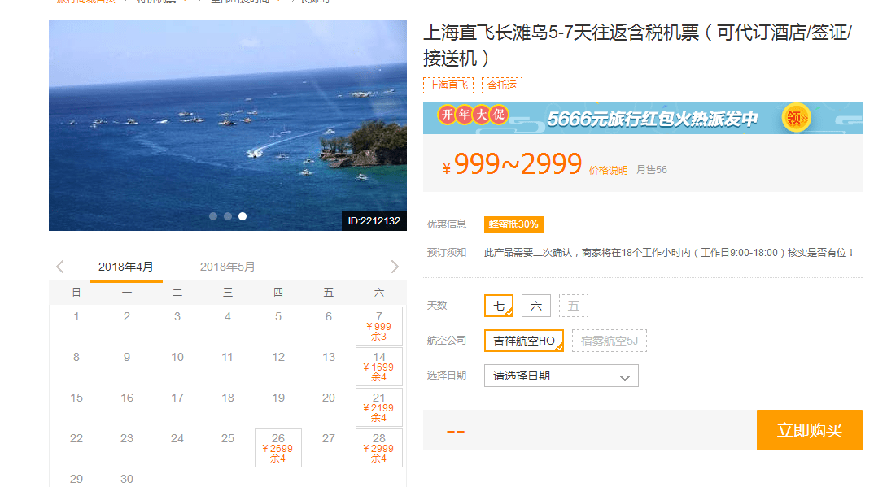Click calendar date 20
This screenshot has width=887, height=487.
tap(329, 398)
